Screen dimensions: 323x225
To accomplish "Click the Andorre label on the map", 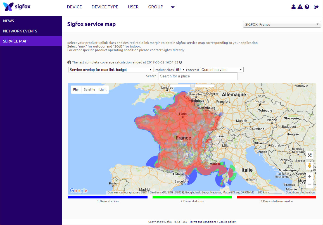I will (178, 174).
